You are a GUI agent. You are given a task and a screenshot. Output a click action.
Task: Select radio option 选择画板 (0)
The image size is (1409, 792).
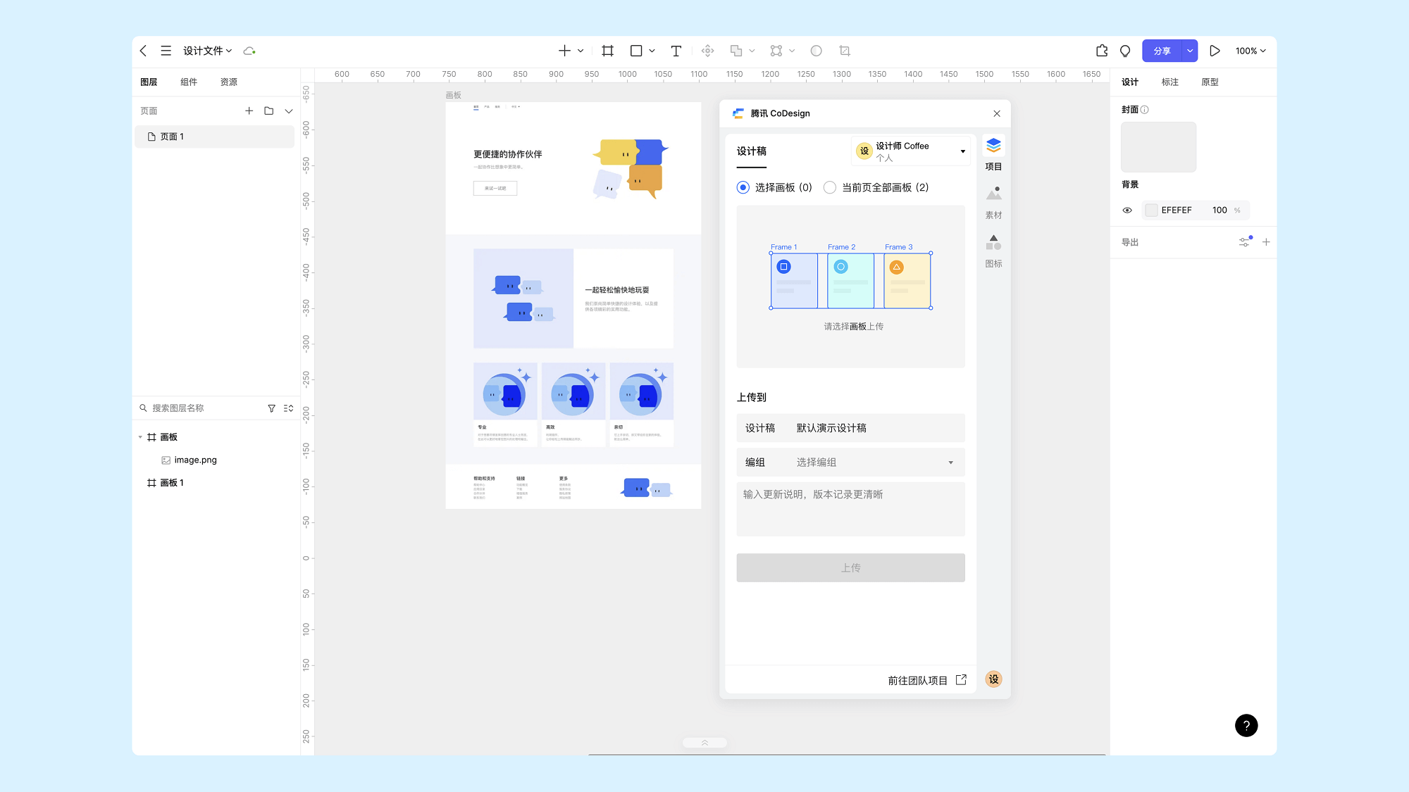point(743,187)
